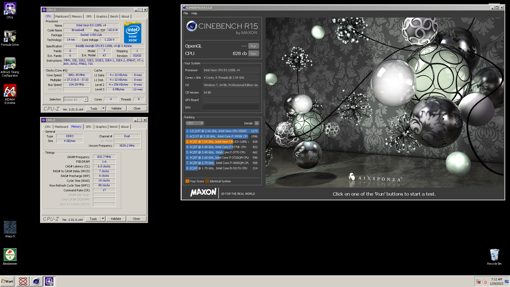Run the OpenGL benchmark
Image resolution: width=510 pixels, height=287 pixels.
tap(253, 46)
